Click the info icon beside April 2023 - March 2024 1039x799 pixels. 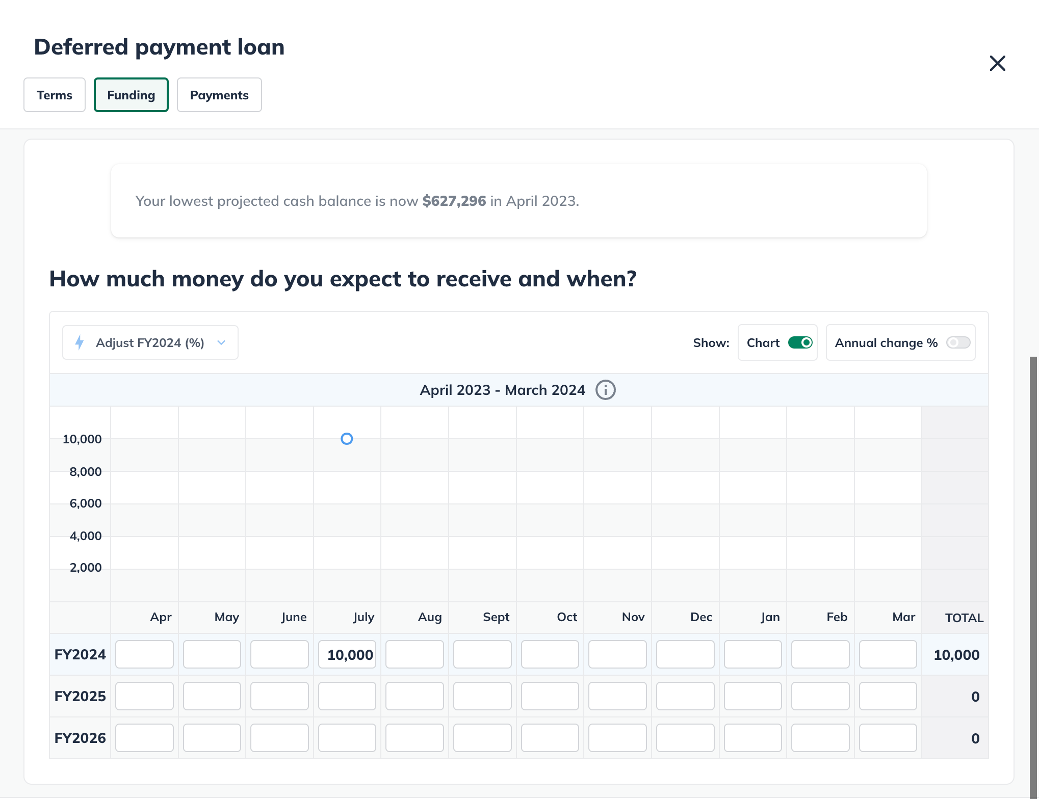[x=605, y=390]
